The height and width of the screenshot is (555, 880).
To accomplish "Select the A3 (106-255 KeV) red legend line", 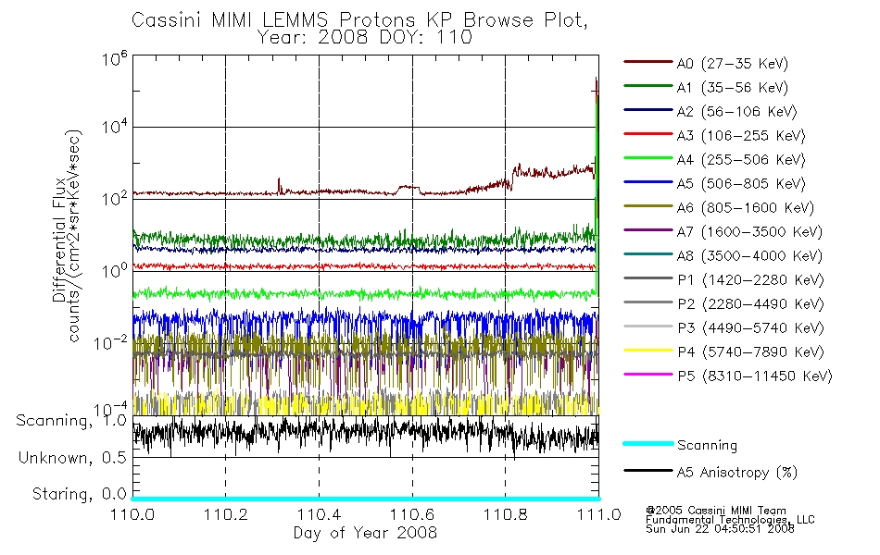I will (648, 134).
